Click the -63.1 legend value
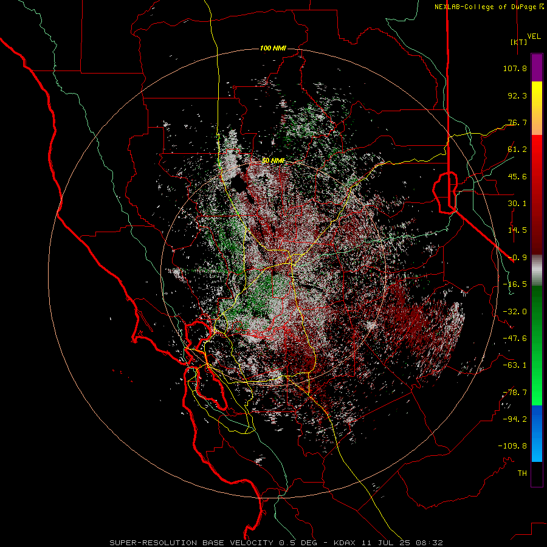 pos(515,365)
